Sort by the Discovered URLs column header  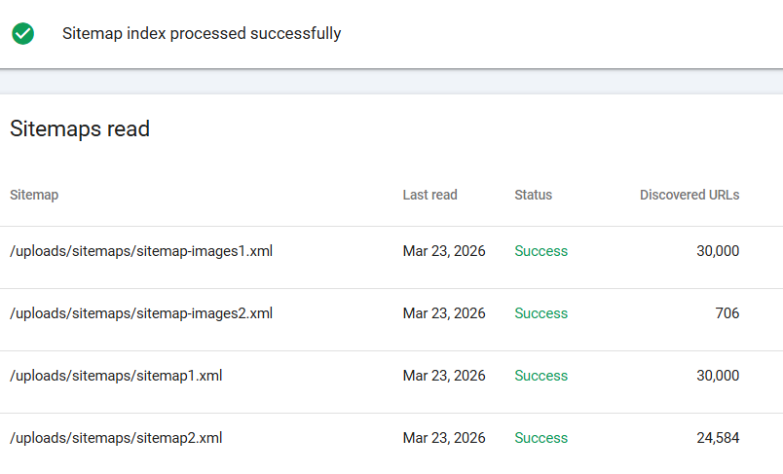[689, 195]
